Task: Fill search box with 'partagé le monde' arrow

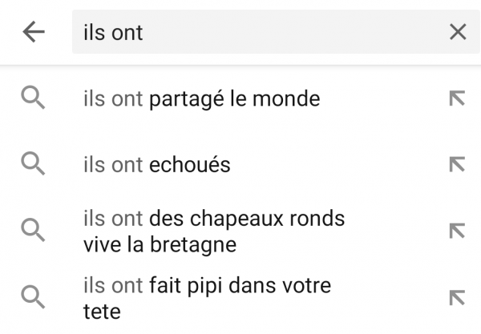Action: tap(457, 99)
